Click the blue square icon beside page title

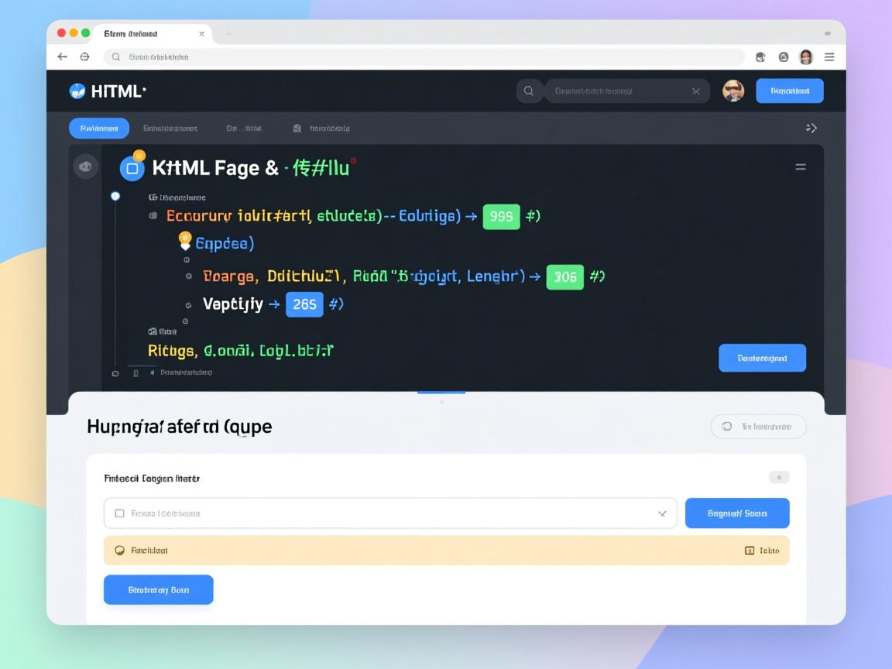coord(132,168)
